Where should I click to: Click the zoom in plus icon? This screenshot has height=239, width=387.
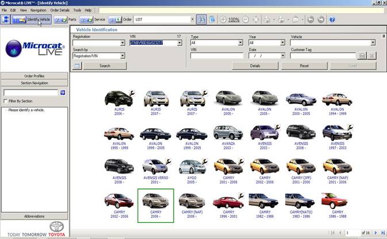click(x=223, y=20)
